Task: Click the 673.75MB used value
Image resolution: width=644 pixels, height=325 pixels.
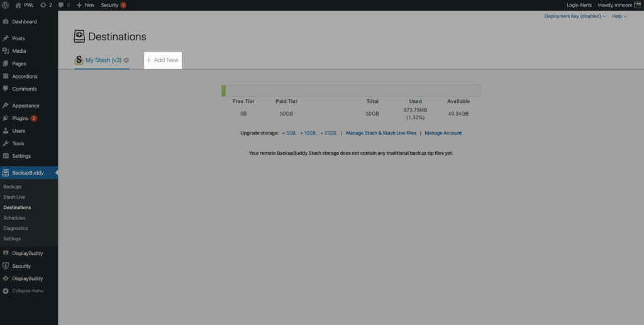Action: click(415, 110)
